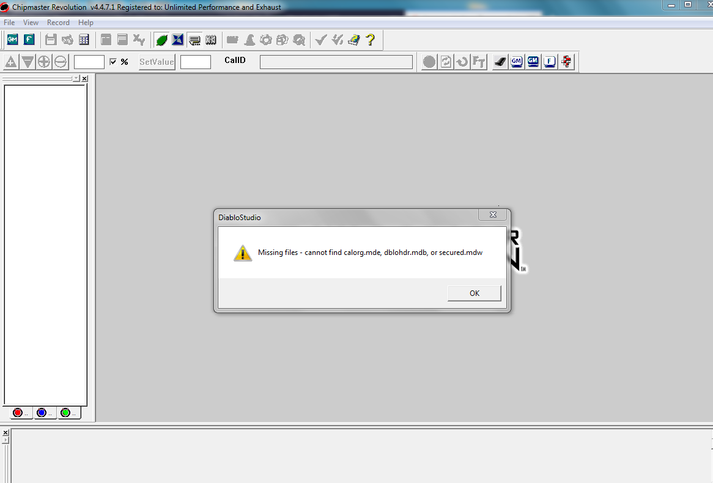This screenshot has width=713, height=483.
Task: Click the gear settings icon
Action: click(x=266, y=40)
